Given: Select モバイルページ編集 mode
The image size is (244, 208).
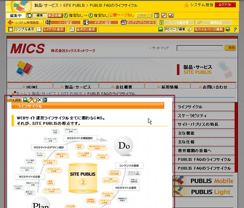Looking at the screenshot, I should coord(209,29).
